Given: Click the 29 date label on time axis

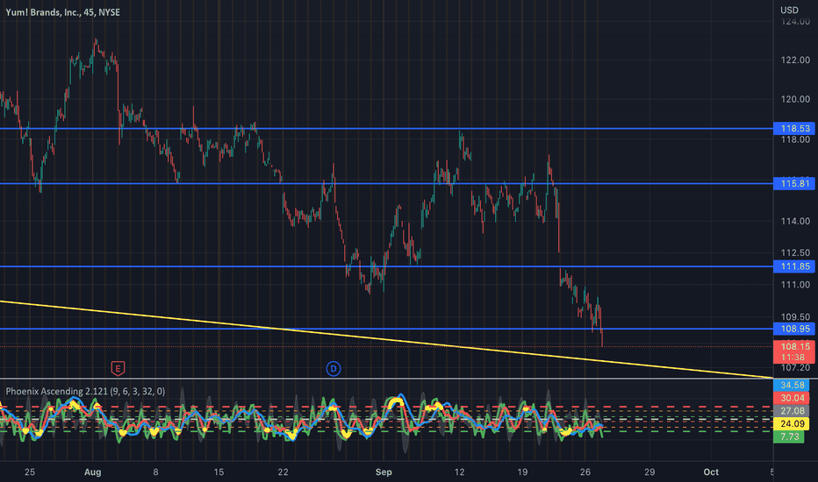Looking at the screenshot, I should pos(649,472).
